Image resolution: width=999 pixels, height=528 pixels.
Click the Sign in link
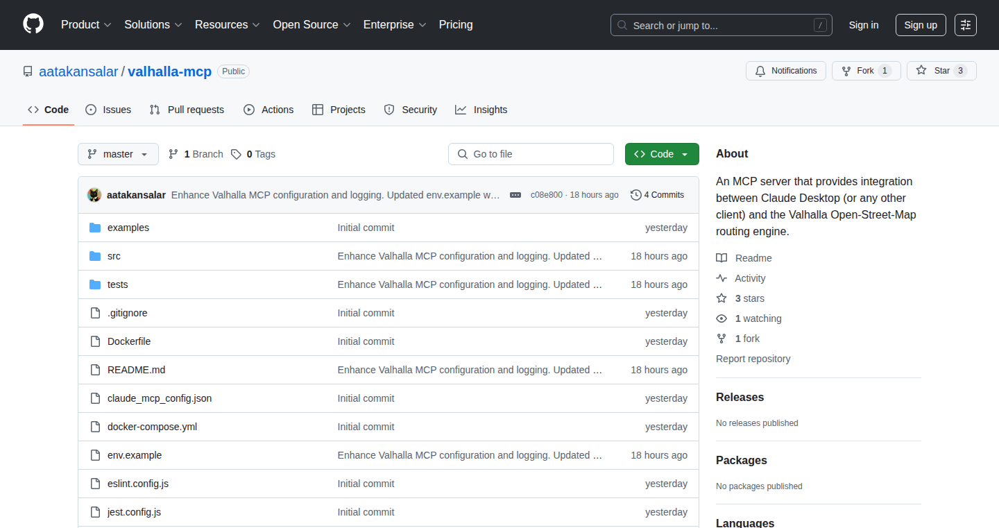[864, 25]
